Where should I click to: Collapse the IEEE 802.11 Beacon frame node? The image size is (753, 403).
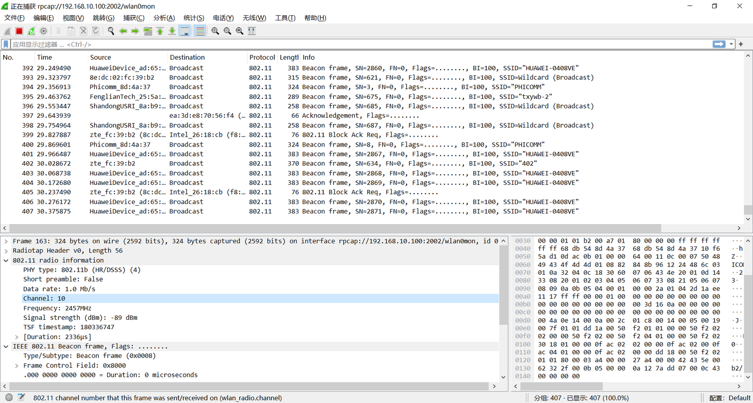point(6,346)
